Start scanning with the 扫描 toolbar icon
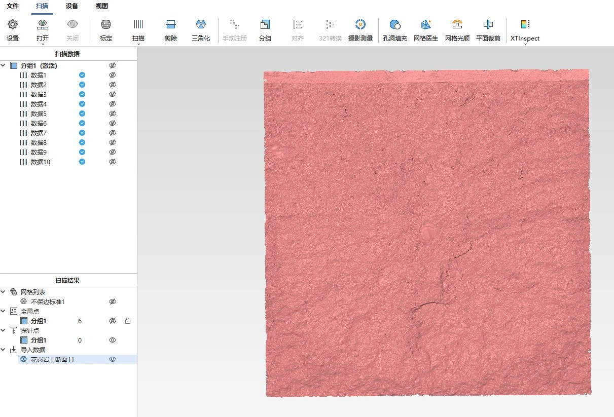Image resolution: width=614 pixels, height=417 pixels. pos(138,24)
